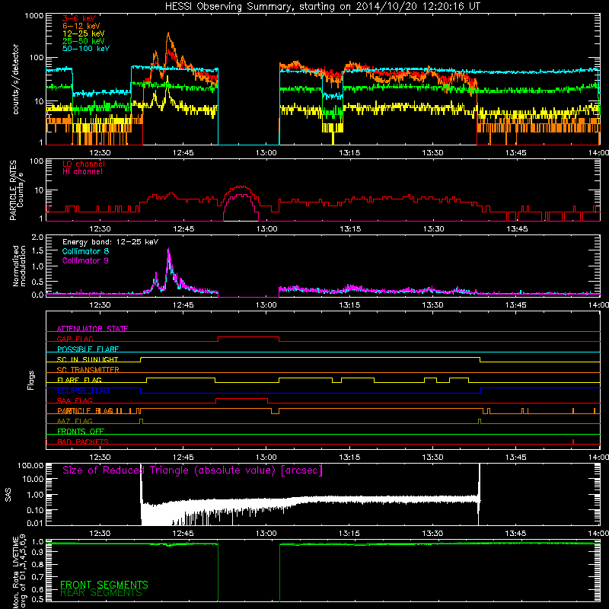609x609 pixels.
Task: Click the 0.8 tick on the livetime axis
Action: (37, 564)
